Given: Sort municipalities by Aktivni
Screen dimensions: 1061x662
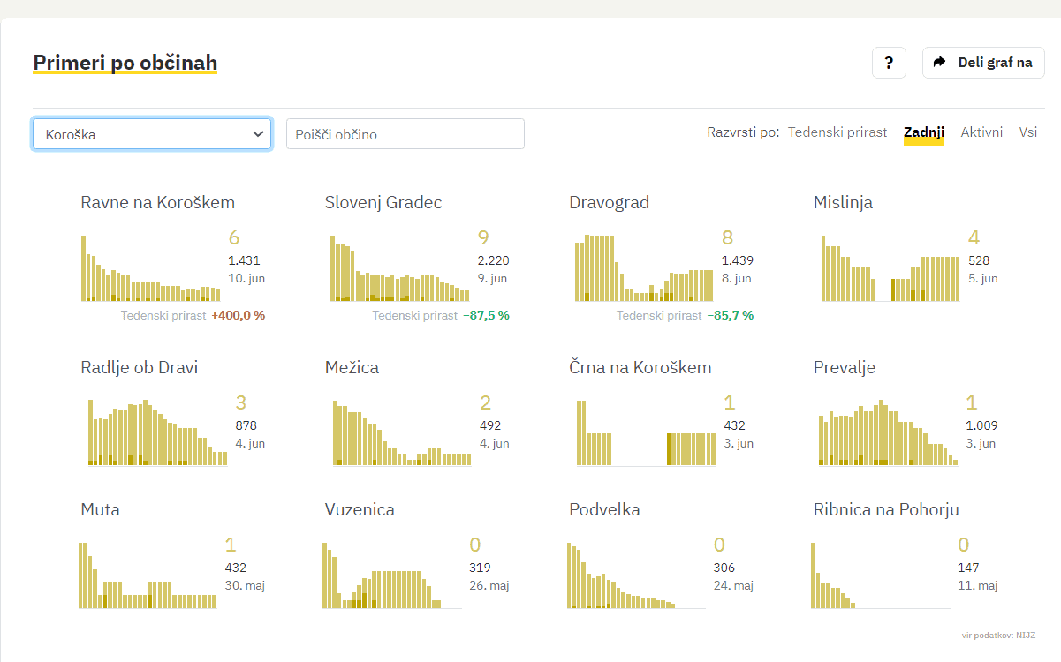Looking at the screenshot, I should click(981, 132).
